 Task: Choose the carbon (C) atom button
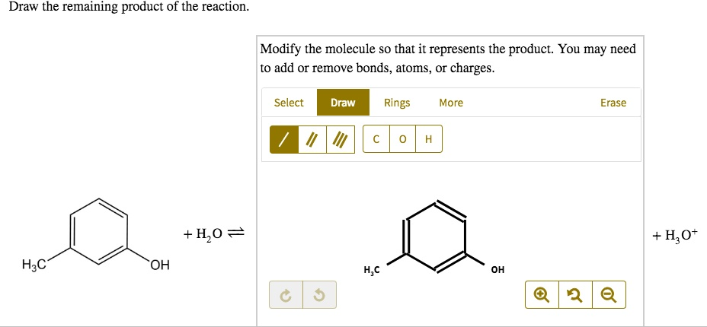376,139
